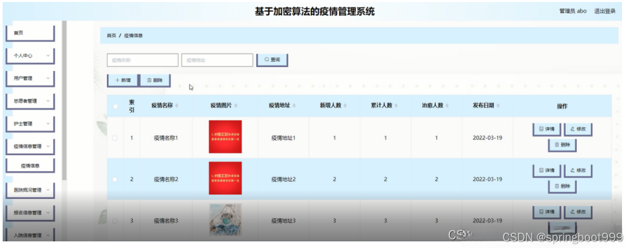
Task: Click 疫情信息 breadcrumb item
Action: (x=133, y=36)
